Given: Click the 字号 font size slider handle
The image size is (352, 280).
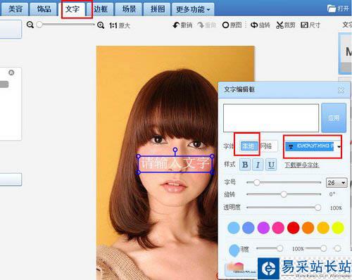Looking at the screenshot, I should click(257, 182).
